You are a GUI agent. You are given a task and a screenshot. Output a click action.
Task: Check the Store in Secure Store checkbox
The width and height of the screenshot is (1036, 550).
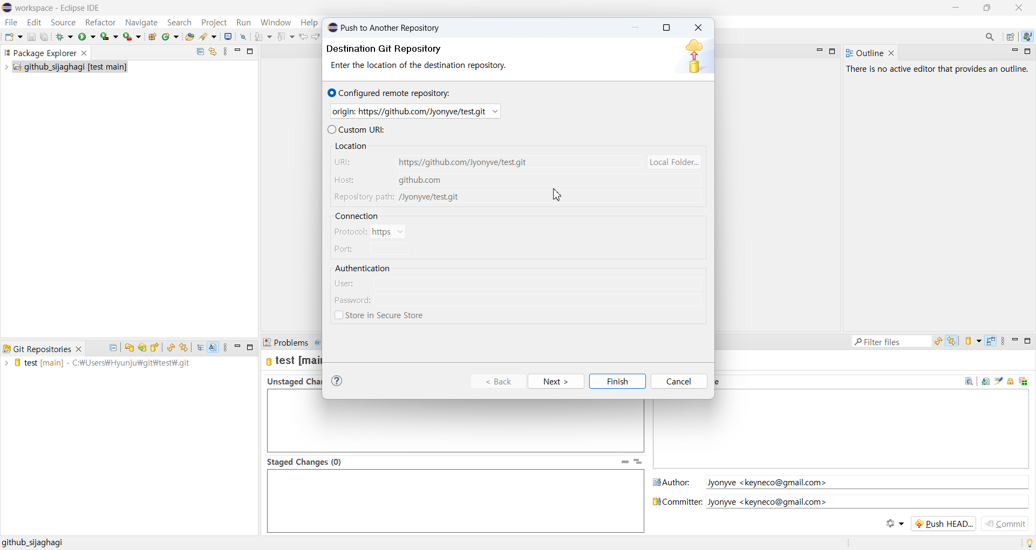(339, 315)
